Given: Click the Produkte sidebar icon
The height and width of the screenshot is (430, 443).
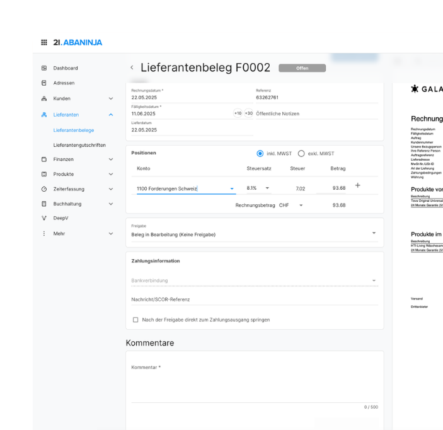Looking at the screenshot, I should pyautogui.click(x=44, y=174).
